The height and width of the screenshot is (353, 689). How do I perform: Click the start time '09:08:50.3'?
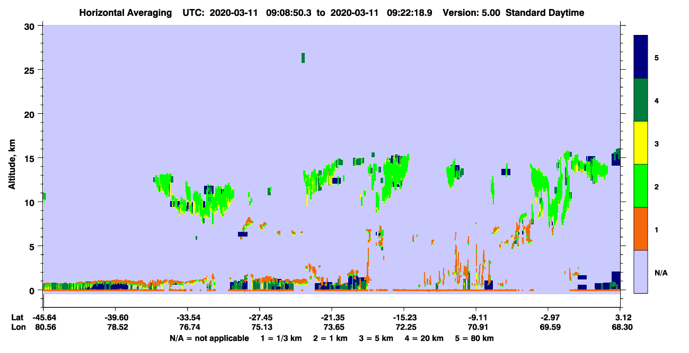pos(289,13)
